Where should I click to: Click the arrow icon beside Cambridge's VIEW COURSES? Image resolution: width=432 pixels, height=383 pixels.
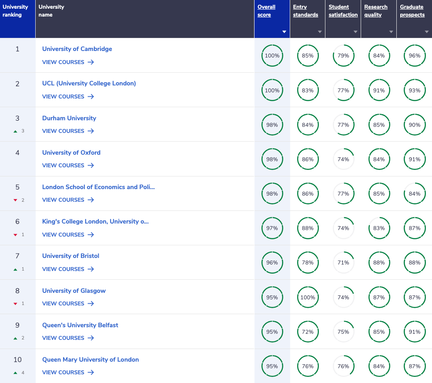pyautogui.click(x=91, y=62)
